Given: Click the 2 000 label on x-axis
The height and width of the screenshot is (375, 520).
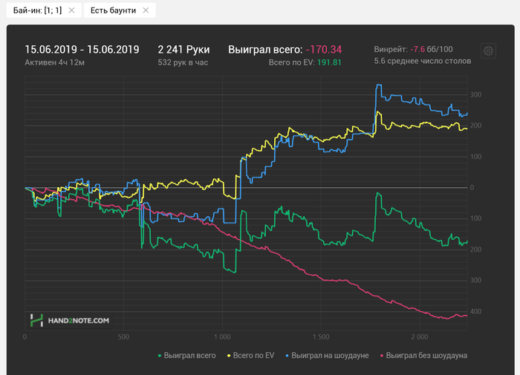Looking at the screenshot, I should tap(420, 337).
